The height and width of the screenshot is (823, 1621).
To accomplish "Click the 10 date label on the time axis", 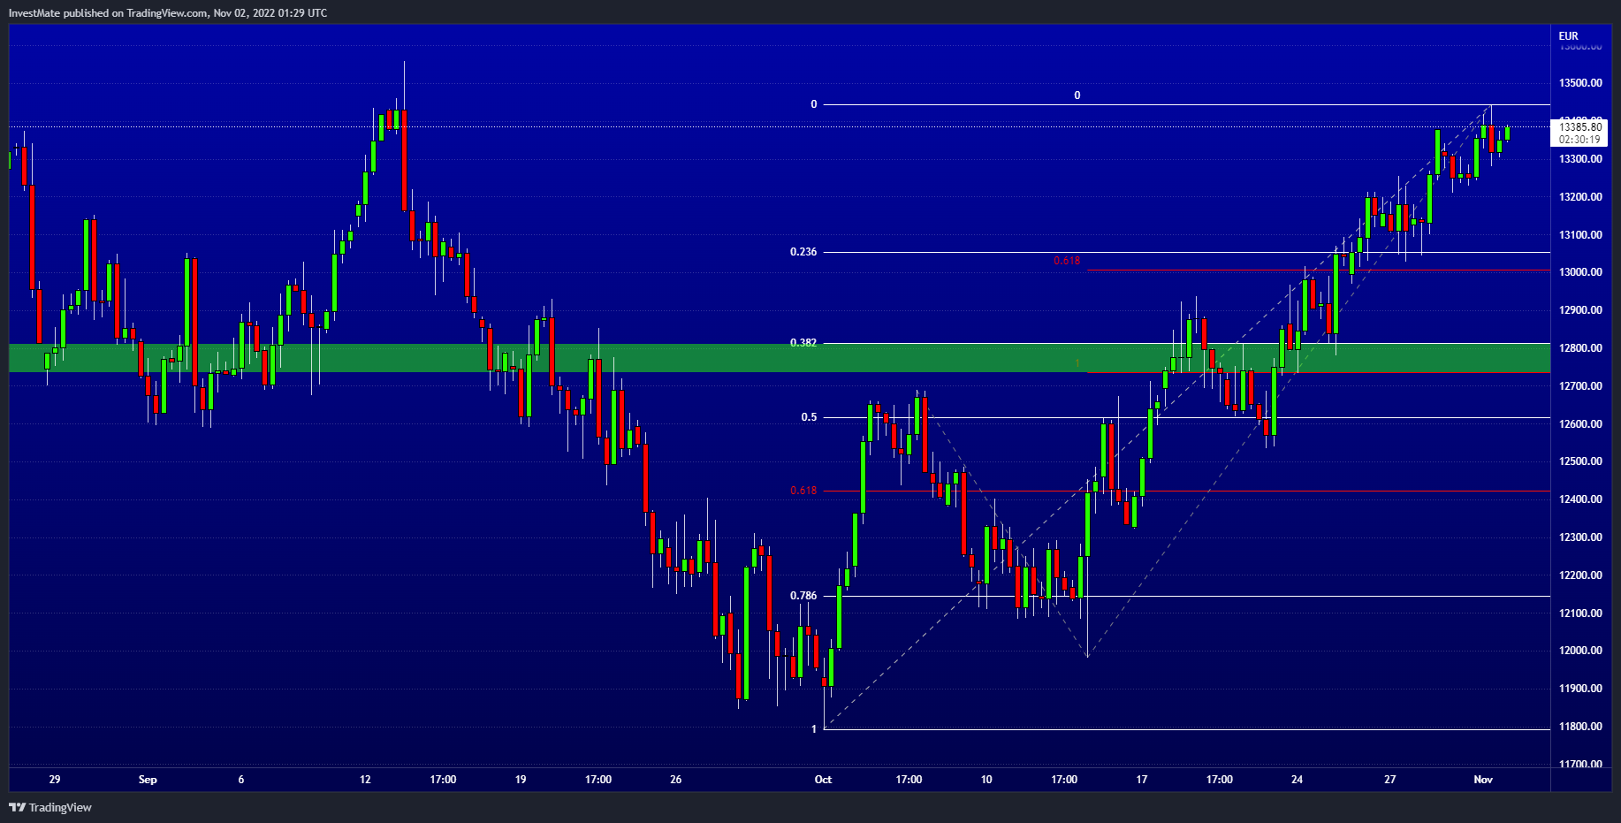I will 986,780.
